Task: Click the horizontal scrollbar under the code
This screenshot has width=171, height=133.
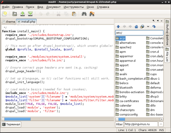Action: [x=58, y=119]
